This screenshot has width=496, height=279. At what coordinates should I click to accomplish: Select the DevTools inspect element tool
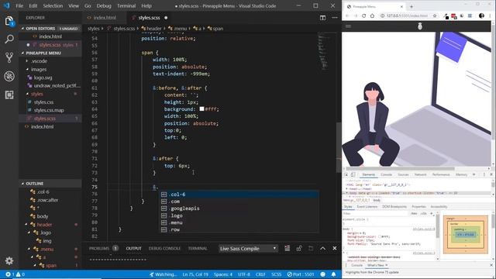tap(346, 174)
